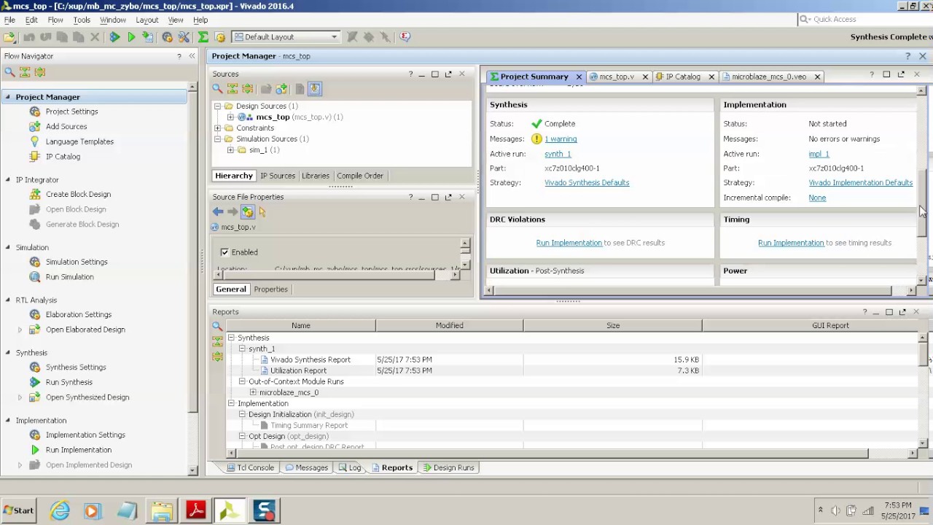This screenshot has width=933, height=525.
Task: Expand the sim_1 folder node
Action: [230, 150]
